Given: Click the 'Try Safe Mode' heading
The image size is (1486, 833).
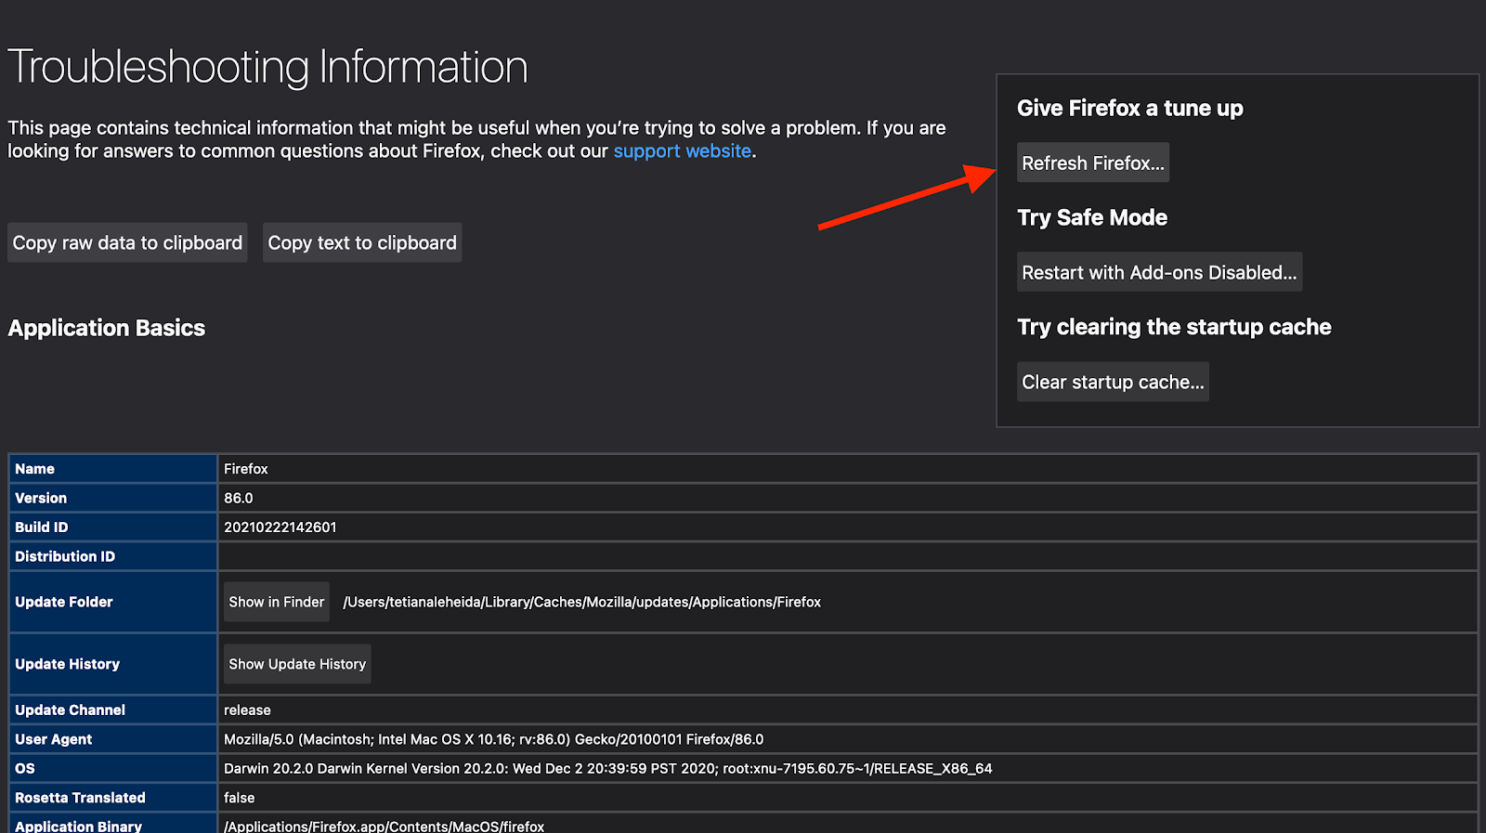Looking at the screenshot, I should tap(1092, 217).
